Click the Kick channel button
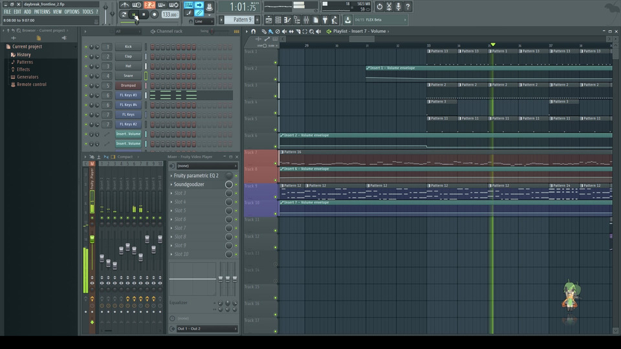This screenshot has height=349, width=621. point(128,47)
